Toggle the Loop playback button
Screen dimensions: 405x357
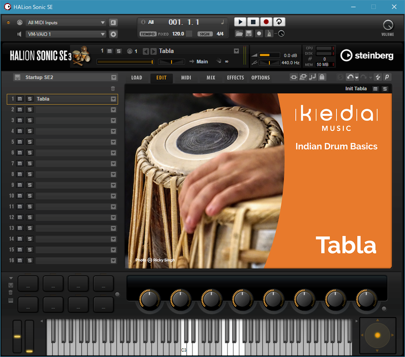click(x=279, y=22)
